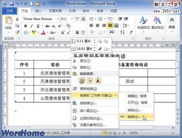182x138 pixels.
Task: Toggle Subscript button
Action: (54, 26)
